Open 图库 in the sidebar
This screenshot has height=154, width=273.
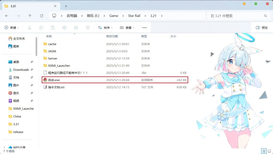click(14, 46)
